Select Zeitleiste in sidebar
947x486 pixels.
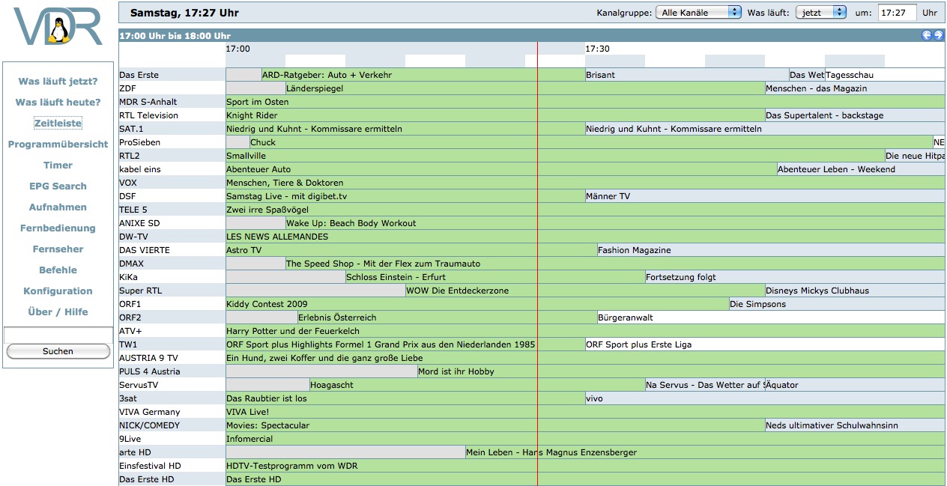(58, 123)
